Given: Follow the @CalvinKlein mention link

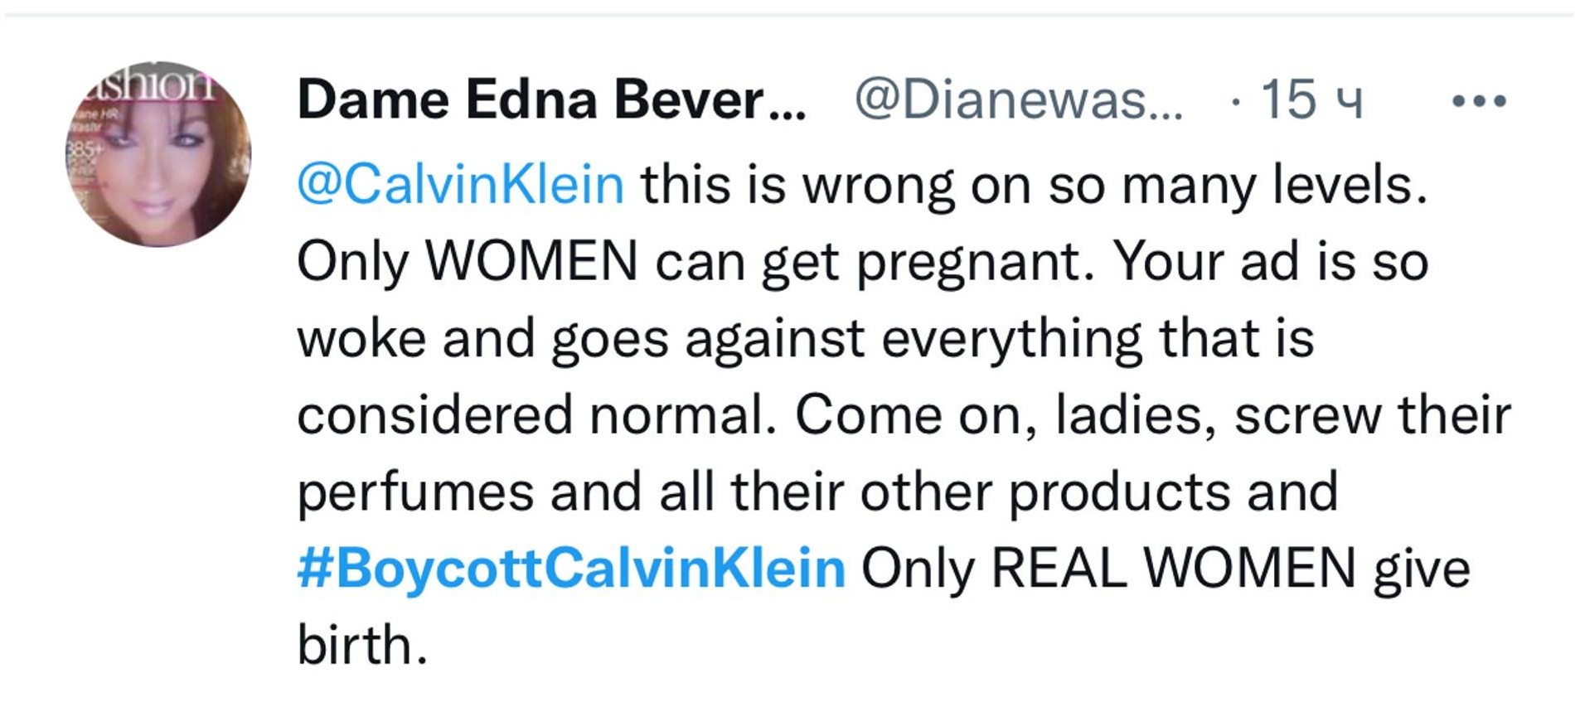Looking at the screenshot, I should point(460,184).
